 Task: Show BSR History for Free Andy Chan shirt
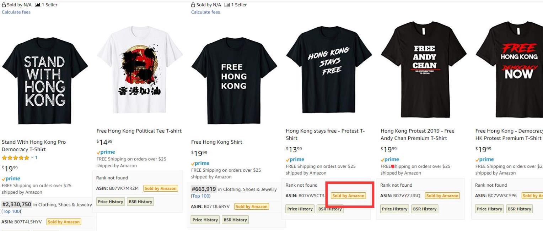coord(424,209)
